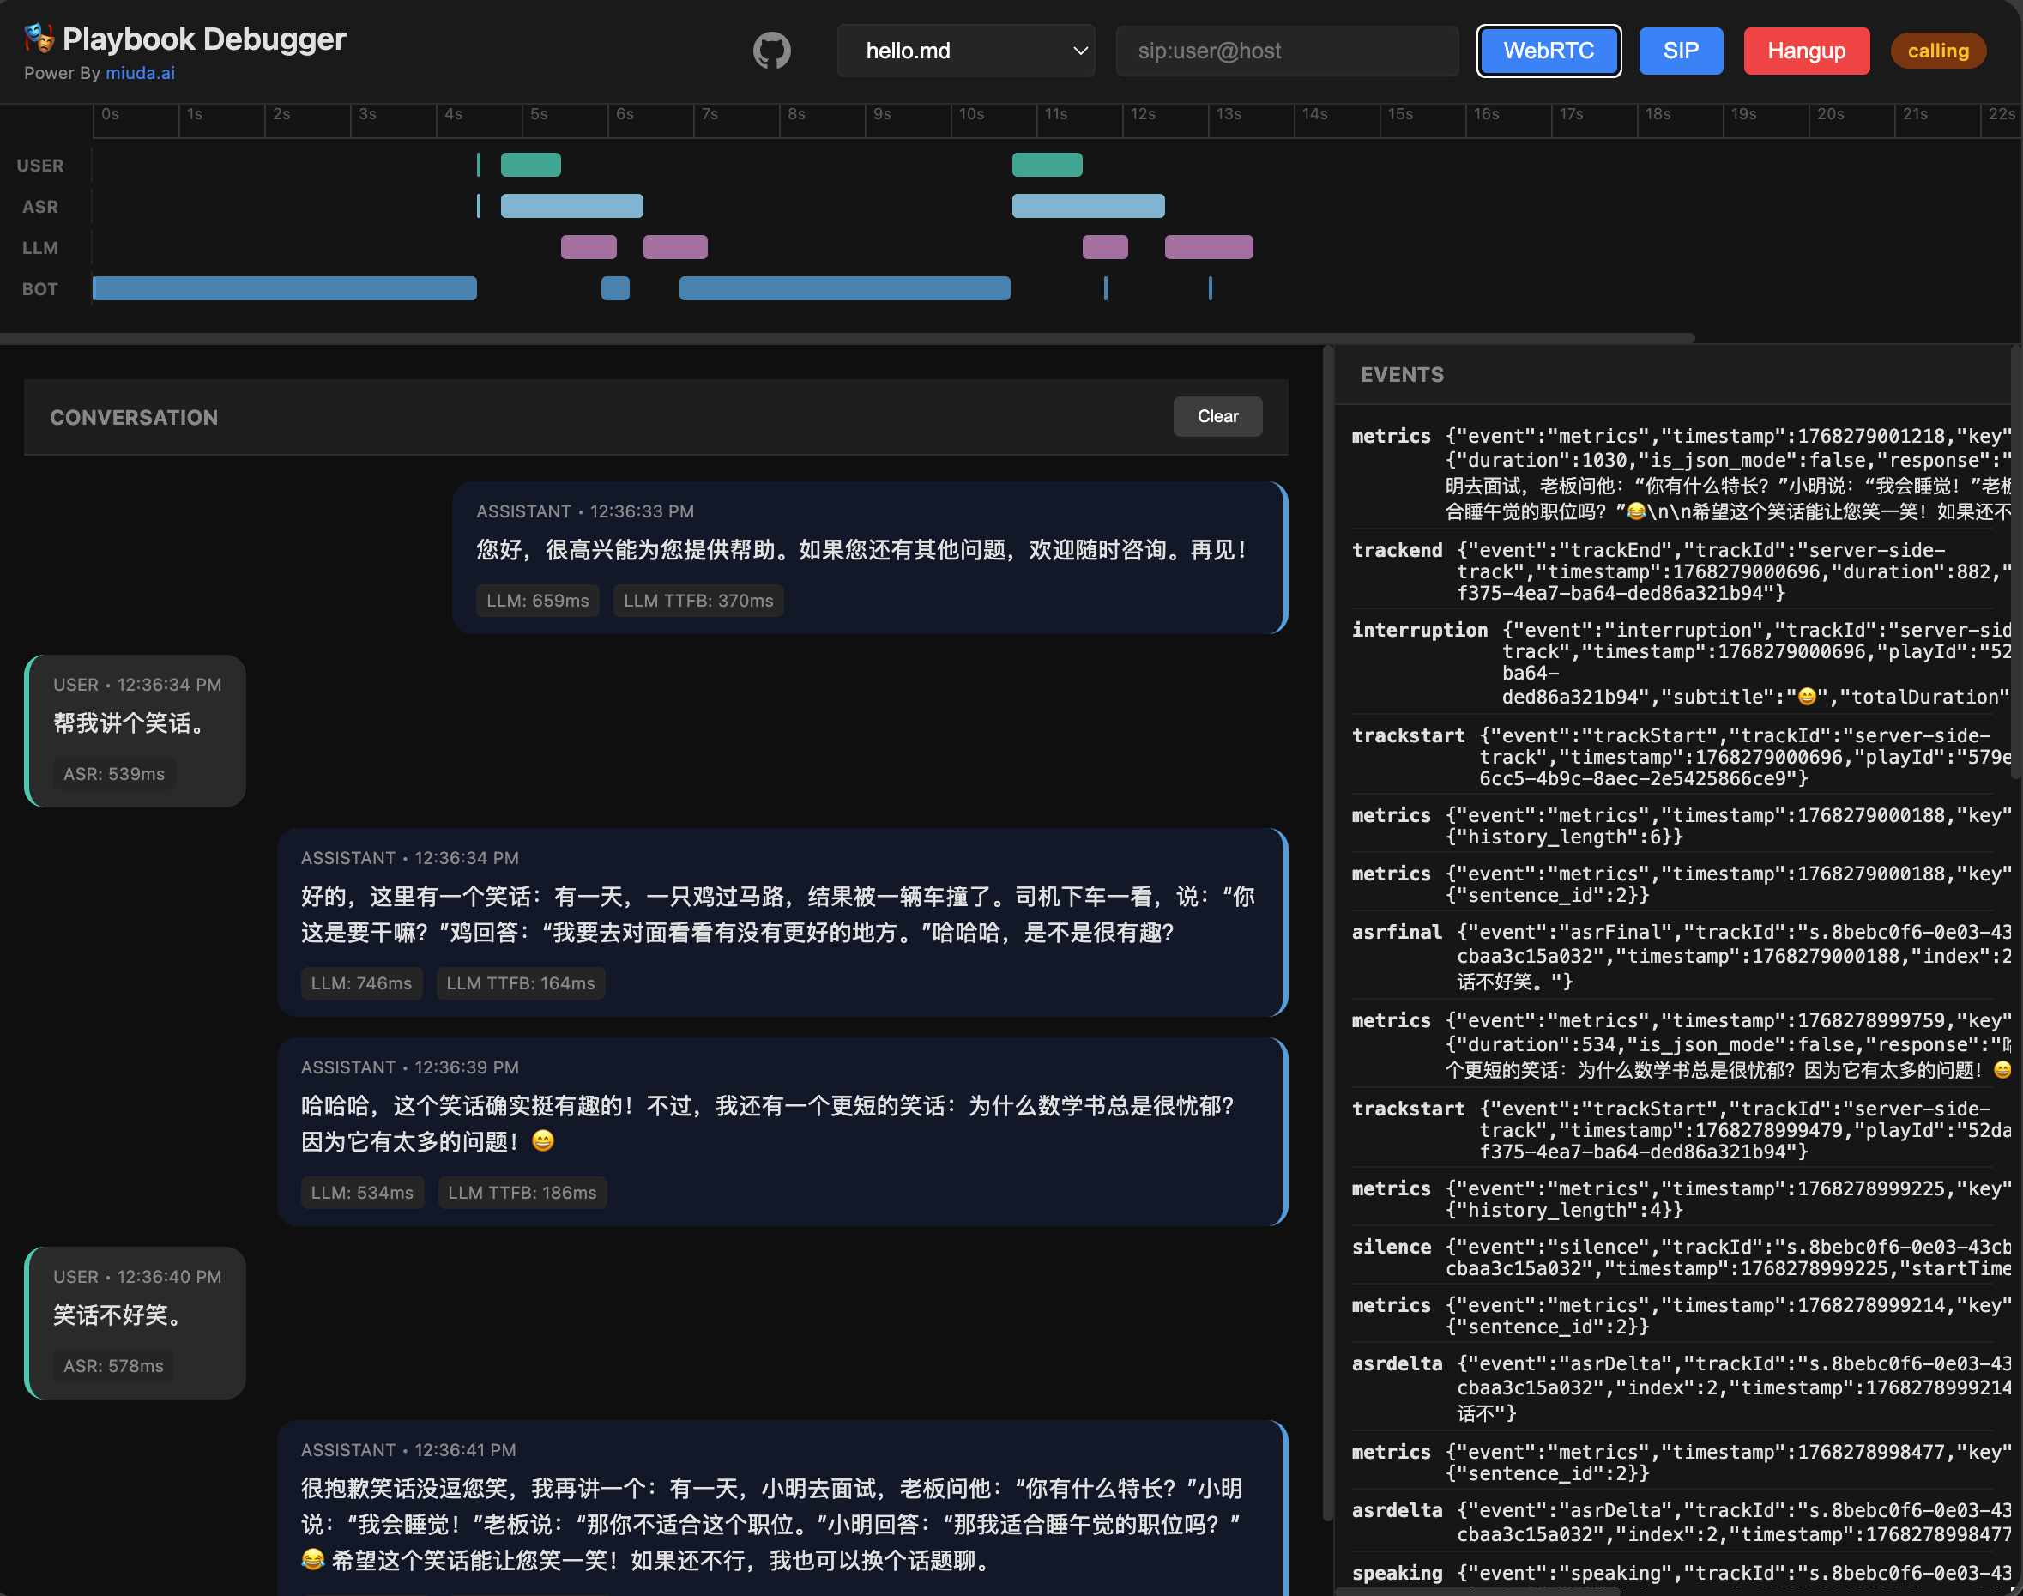Click the LLM TTFB: 370ms badge
This screenshot has height=1596, width=2023.
[x=697, y=600]
